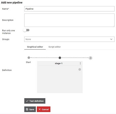Click the grey Start node circle

29,58
